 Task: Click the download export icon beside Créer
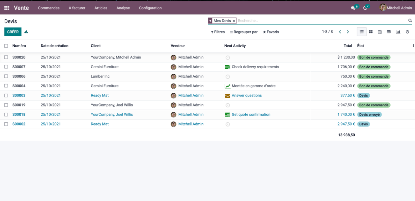pos(26,32)
